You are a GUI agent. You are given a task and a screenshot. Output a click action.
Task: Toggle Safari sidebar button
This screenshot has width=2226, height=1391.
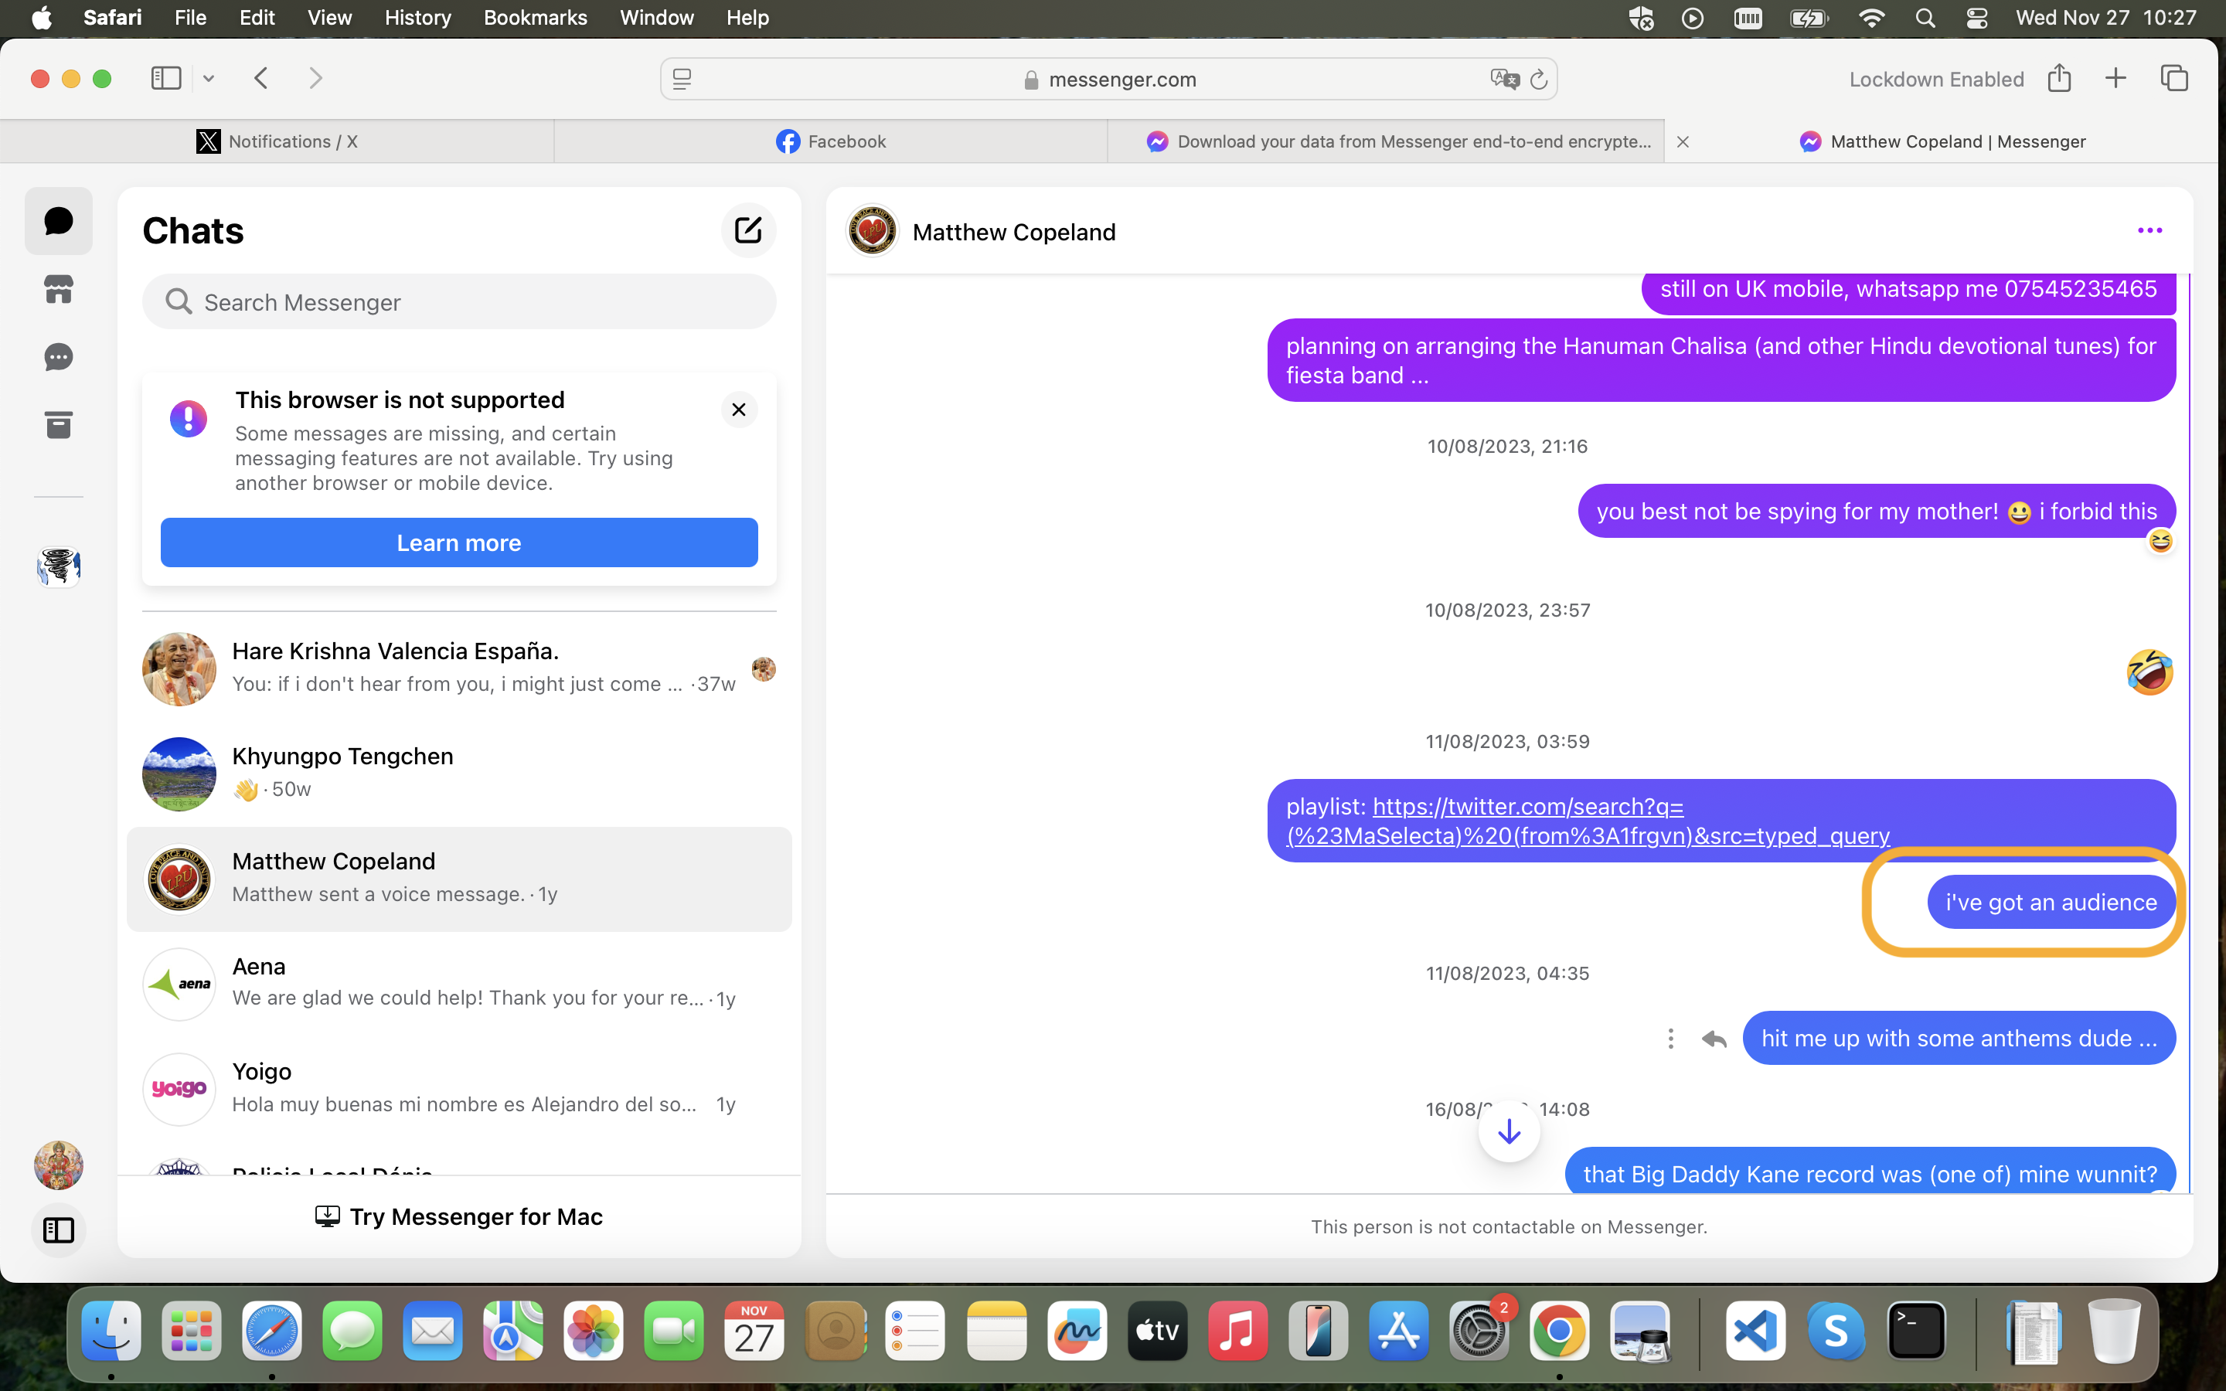coord(165,78)
